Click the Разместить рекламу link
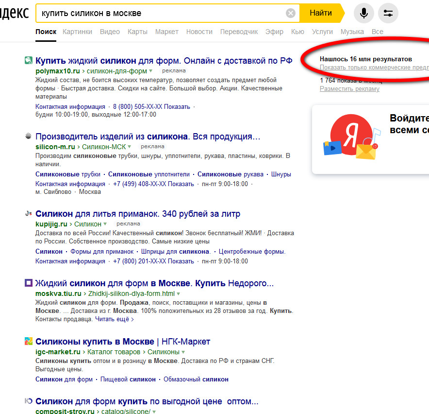 pos(349,89)
